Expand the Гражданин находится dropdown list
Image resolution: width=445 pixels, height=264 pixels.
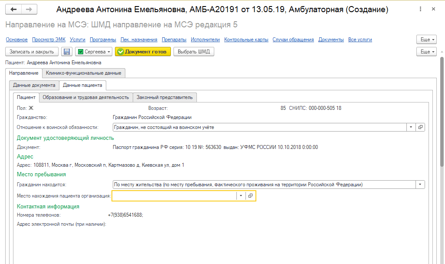point(420,185)
